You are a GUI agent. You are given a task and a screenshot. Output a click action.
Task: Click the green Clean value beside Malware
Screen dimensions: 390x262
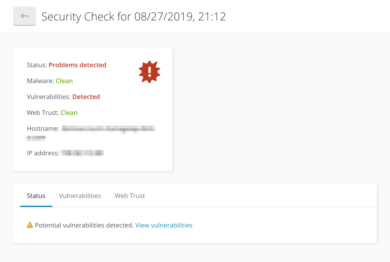pyautogui.click(x=64, y=81)
